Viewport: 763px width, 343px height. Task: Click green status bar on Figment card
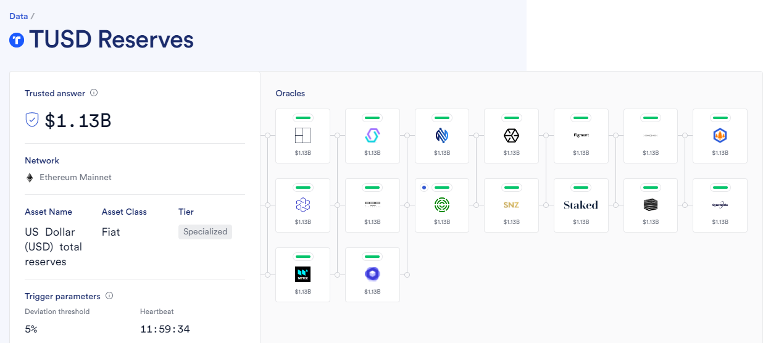581,117
